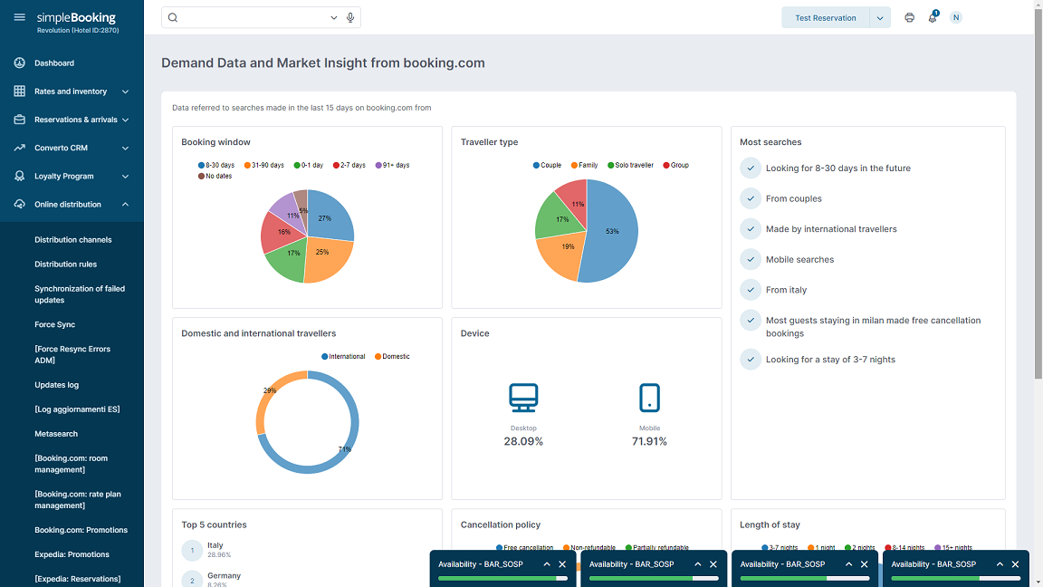Image resolution: width=1043 pixels, height=587 pixels.
Task: Select Booking.com: Promotions in sidebar
Action: pos(81,530)
